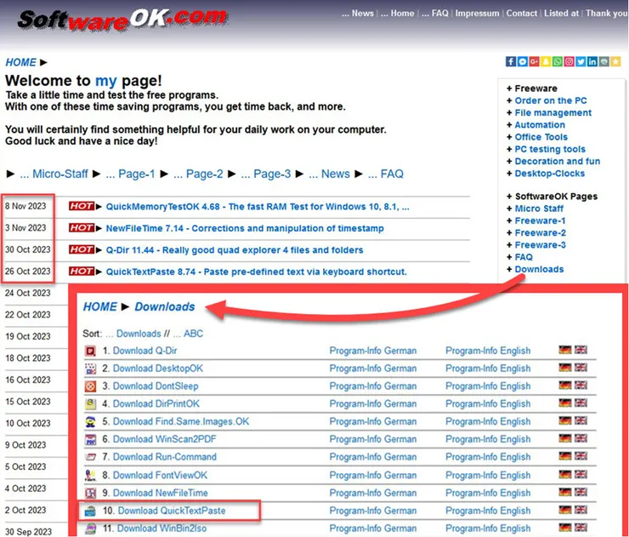Click HOME breadcrumb at top left
The height and width of the screenshot is (537, 629).
pos(21,62)
